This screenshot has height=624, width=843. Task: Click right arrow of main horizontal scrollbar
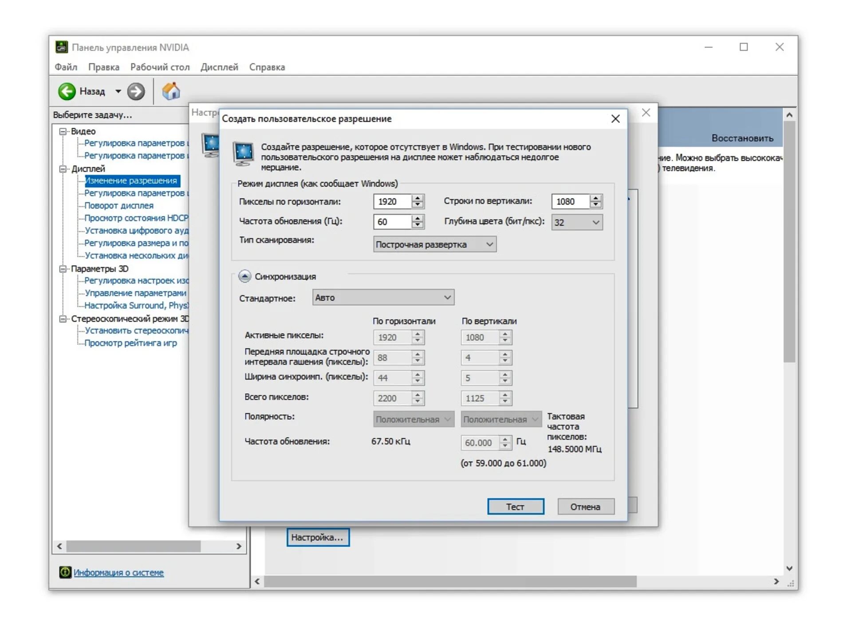(x=776, y=581)
